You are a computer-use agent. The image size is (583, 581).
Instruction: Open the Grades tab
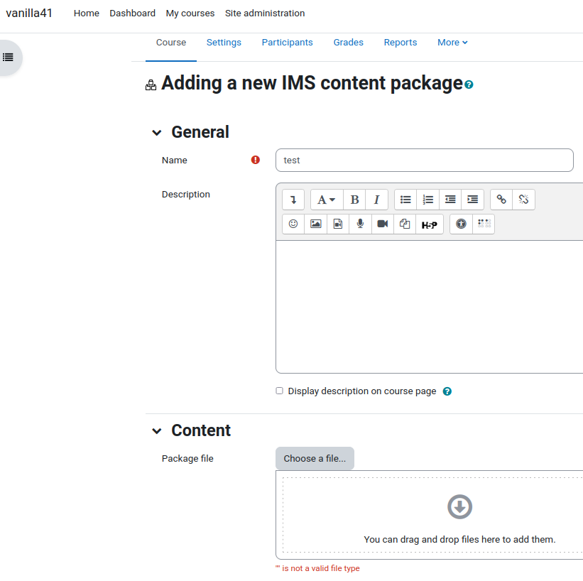point(349,43)
